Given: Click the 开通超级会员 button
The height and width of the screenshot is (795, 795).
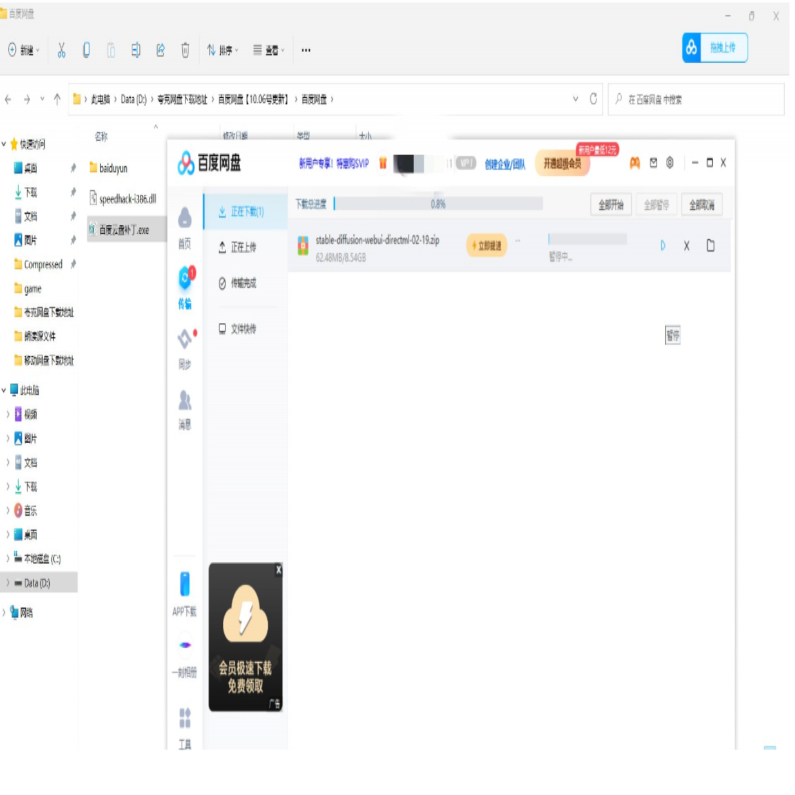Looking at the screenshot, I should tap(562, 163).
